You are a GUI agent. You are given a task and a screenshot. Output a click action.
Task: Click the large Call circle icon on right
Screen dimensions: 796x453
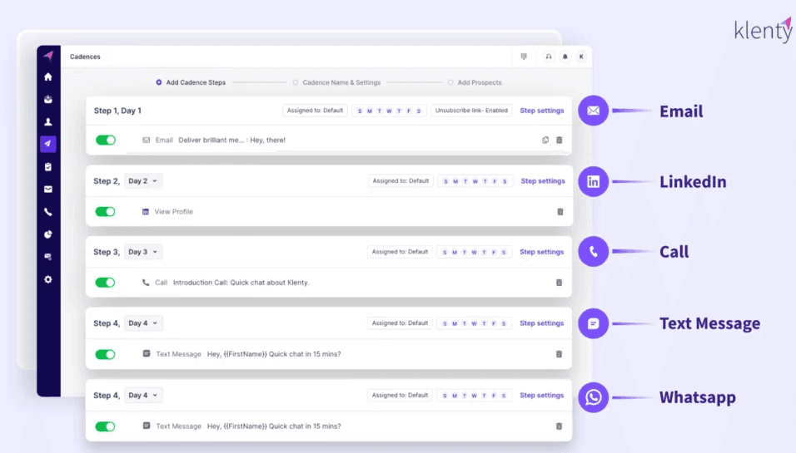(x=594, y=251)
